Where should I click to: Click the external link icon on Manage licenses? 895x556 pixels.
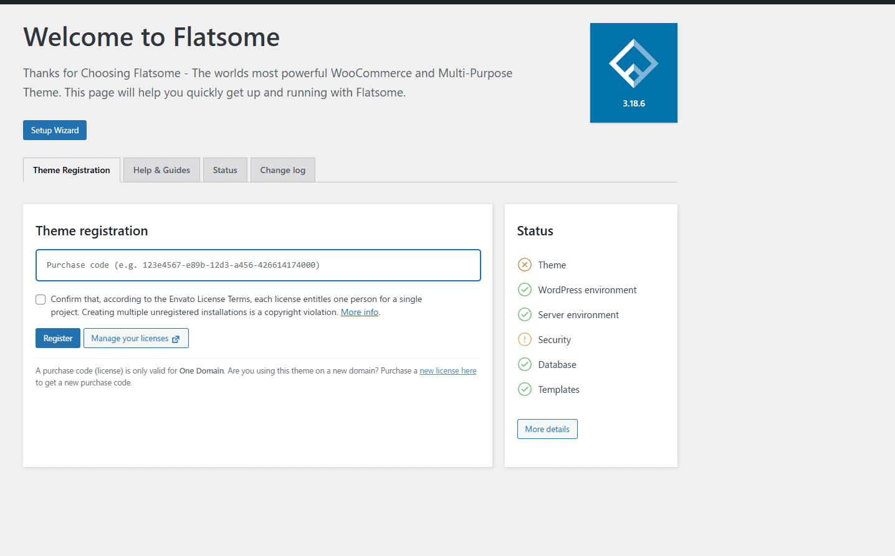(x=176, y=339)
